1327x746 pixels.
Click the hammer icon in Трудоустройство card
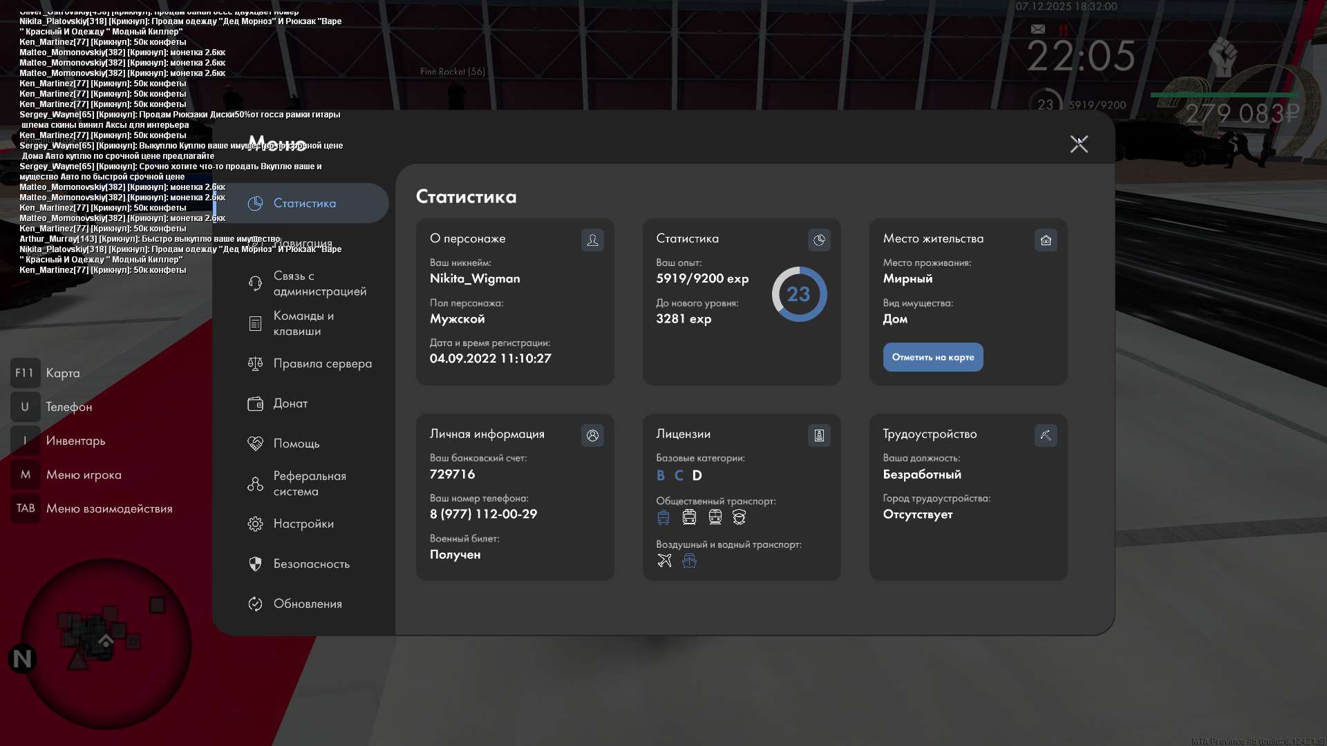tap(1046, 435)
